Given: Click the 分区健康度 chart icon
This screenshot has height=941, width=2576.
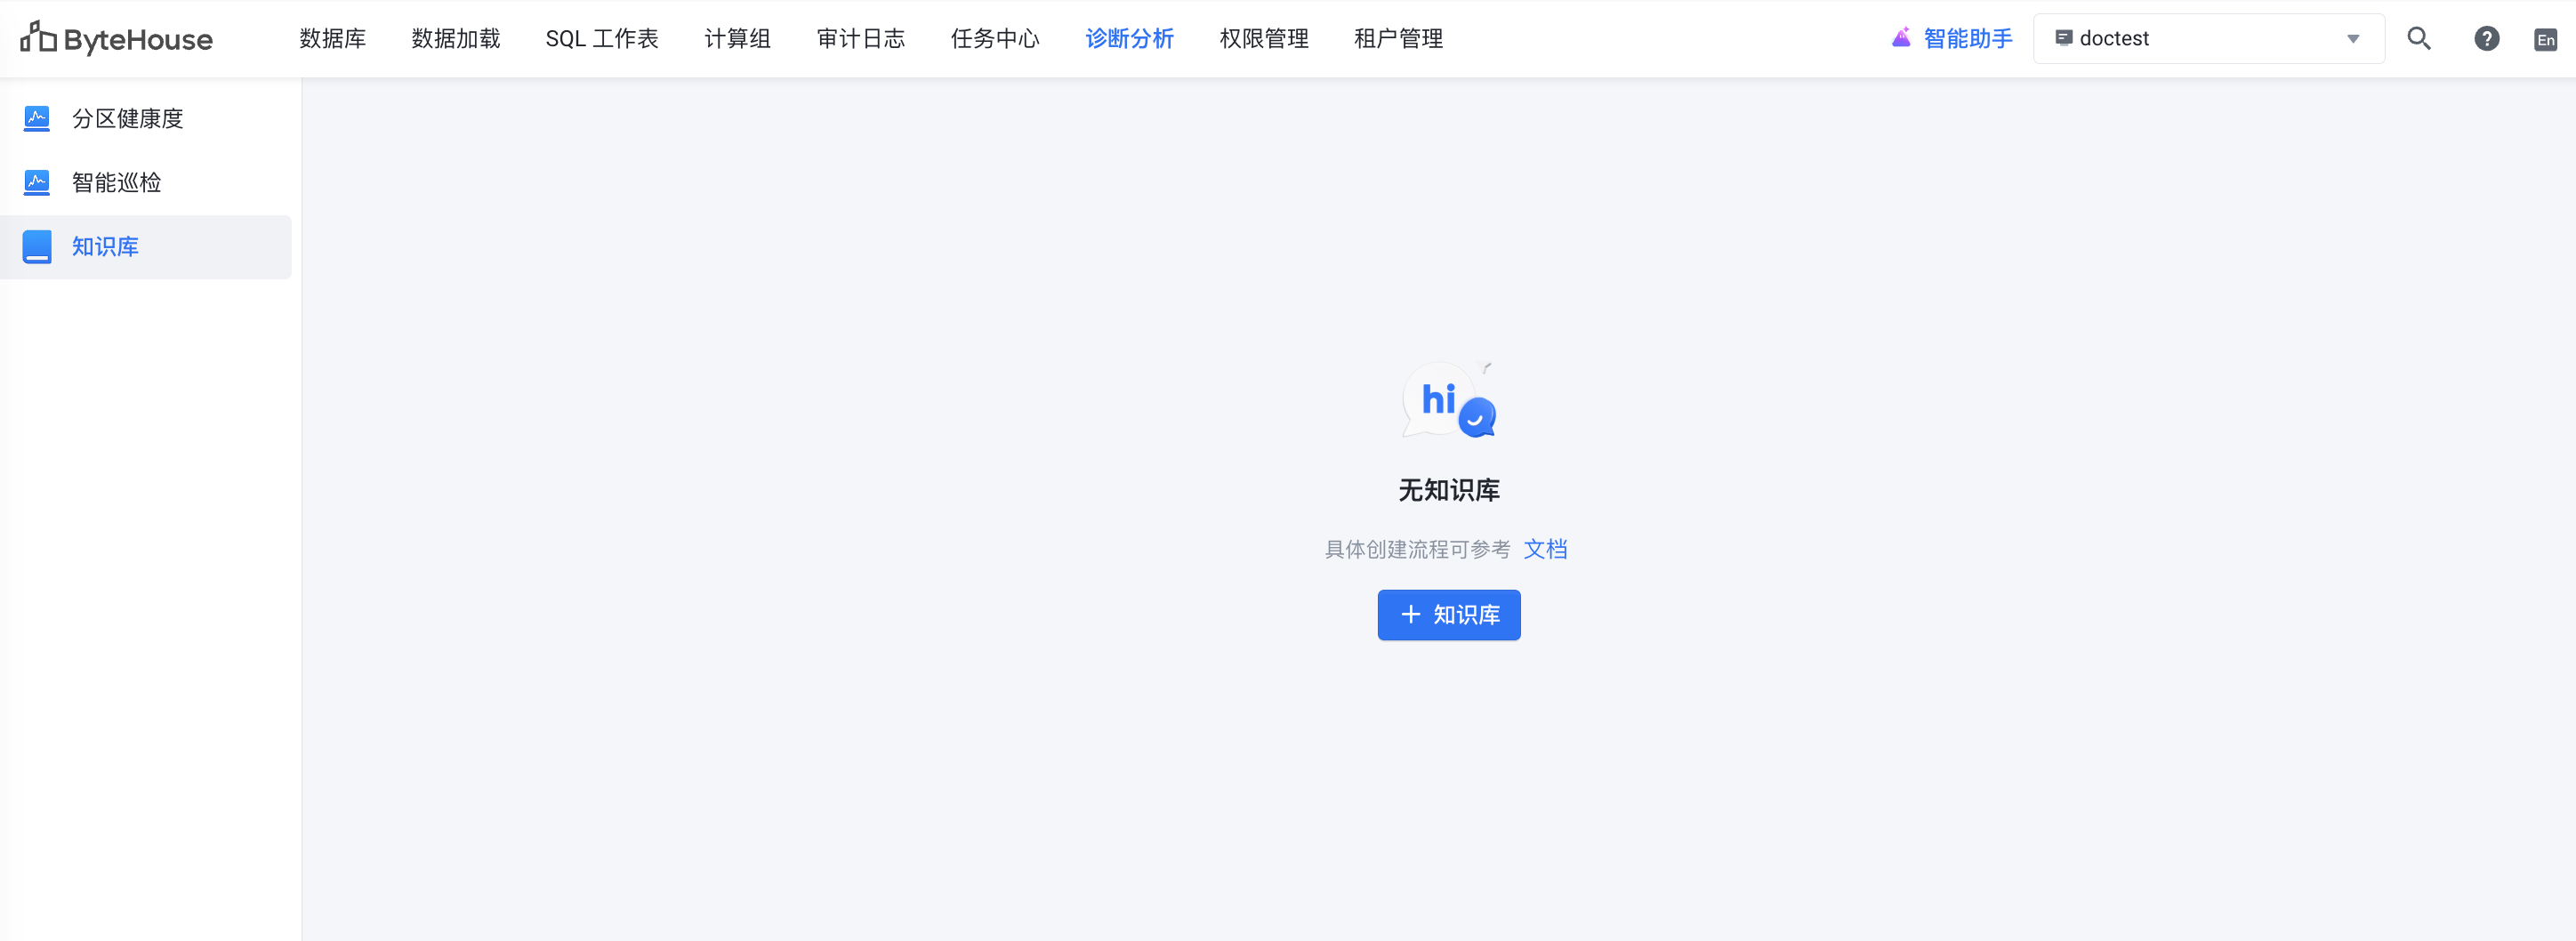Looking at the screenshot, I should pyautogui.click(x=37, y=118).
